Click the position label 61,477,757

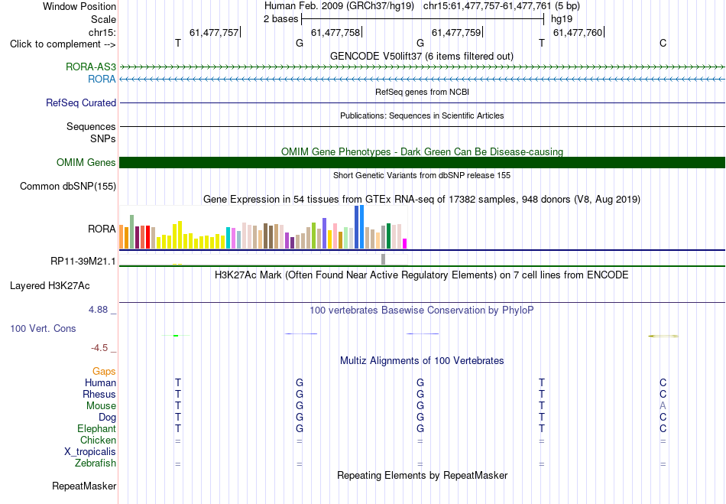pos(214,32)
